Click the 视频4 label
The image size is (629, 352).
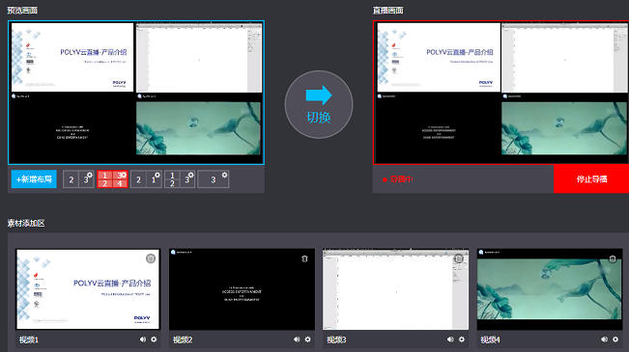[x=490, y=339]
